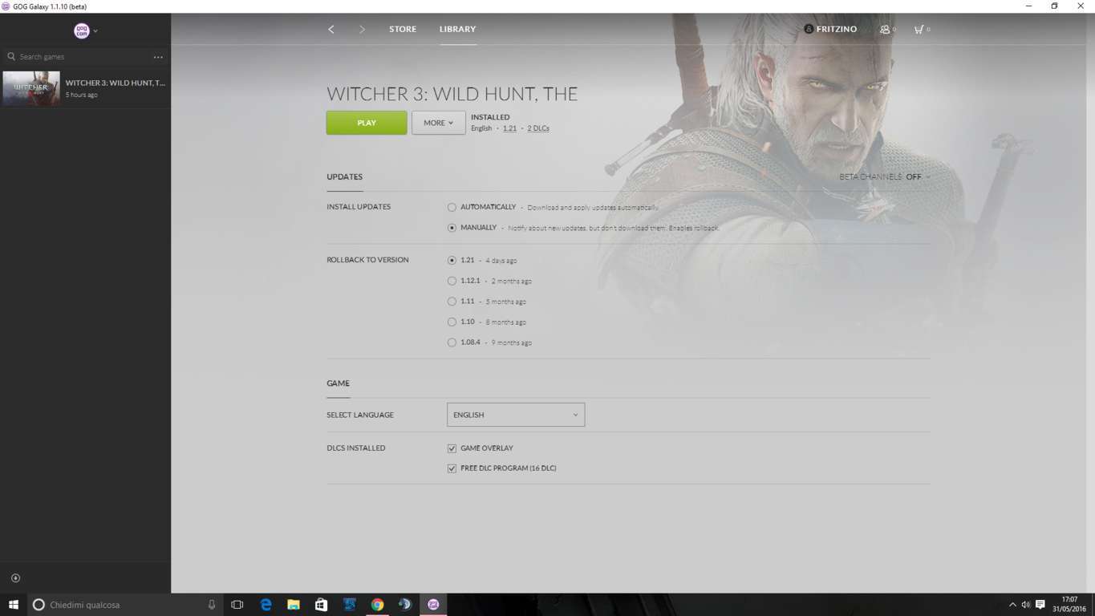Screen dimensions: 1095x616
Task: Click the Game section heading
Action: [338, 383]
